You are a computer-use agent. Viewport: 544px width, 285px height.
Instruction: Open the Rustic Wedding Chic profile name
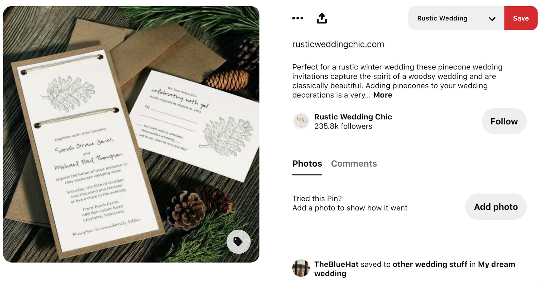point(353,117)
